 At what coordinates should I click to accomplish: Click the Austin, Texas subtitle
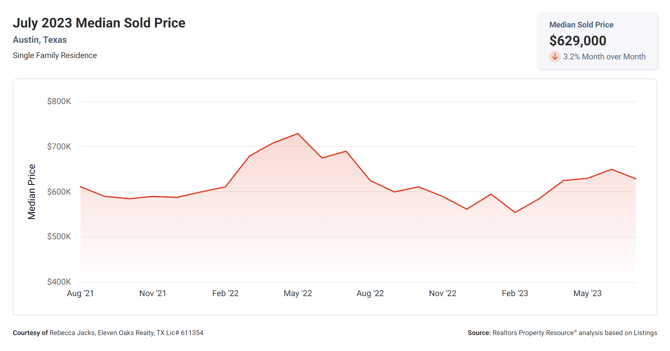point(40,40)
